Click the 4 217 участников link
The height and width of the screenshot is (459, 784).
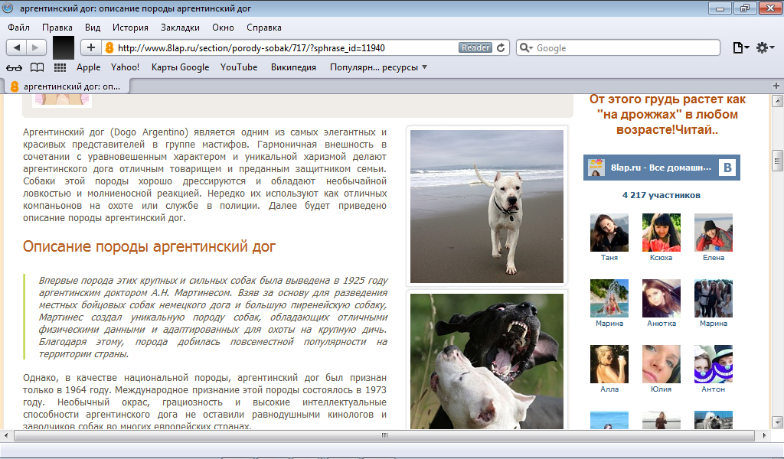tap(661, 195)
